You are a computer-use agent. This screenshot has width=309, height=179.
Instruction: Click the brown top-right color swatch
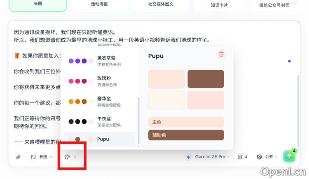[206, 79]
